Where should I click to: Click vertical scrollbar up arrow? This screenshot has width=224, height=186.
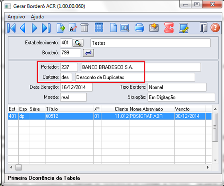click(x=215, y=109)
